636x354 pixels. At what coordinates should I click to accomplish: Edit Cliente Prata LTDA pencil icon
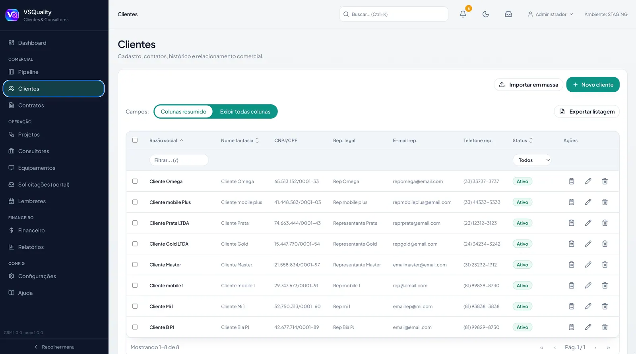pyautogui.click(x=588, y=223)
